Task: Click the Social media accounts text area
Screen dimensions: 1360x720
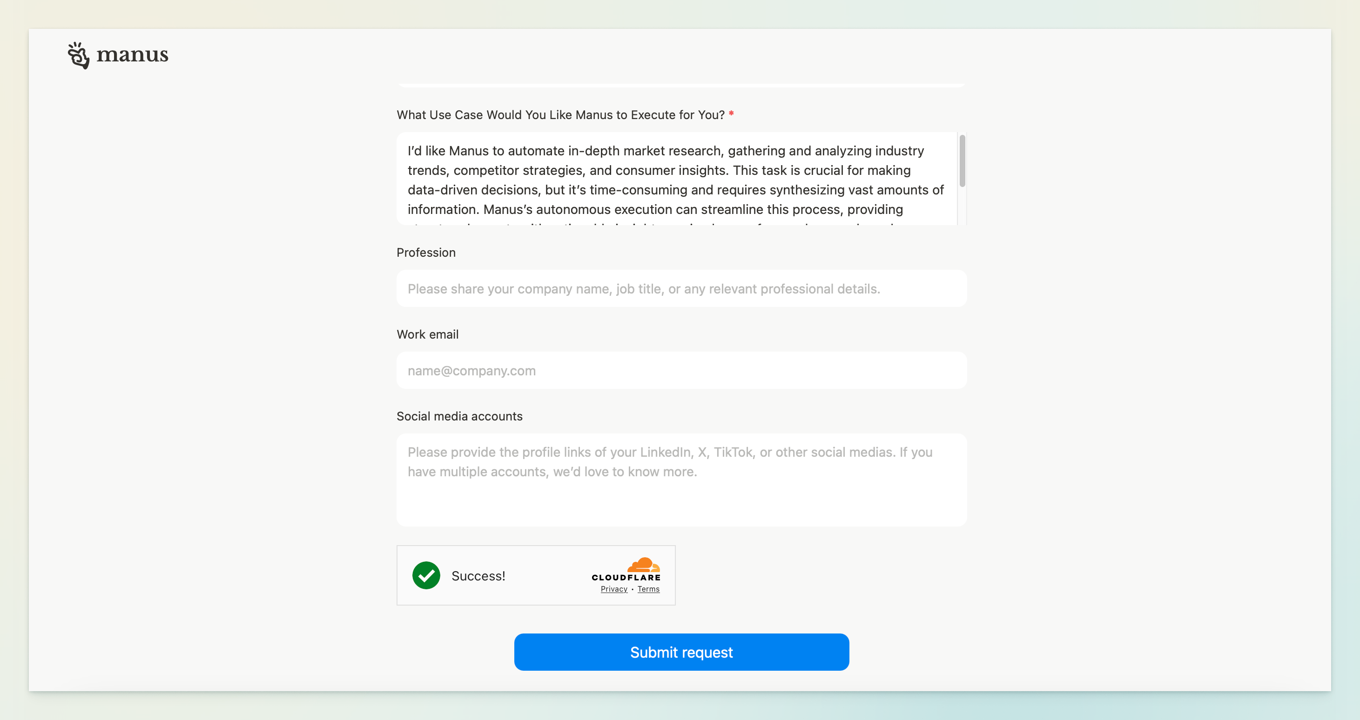Action: (x=681, y=480)
